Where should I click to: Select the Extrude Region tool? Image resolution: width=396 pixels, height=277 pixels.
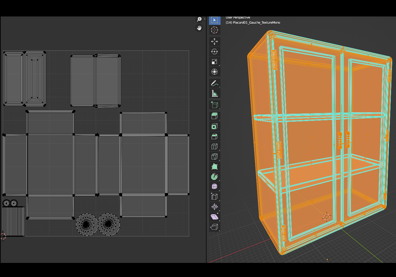[x=214, y=116]
